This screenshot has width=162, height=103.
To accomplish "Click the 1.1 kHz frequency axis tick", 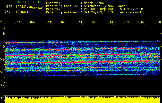I will coord(2,34).
